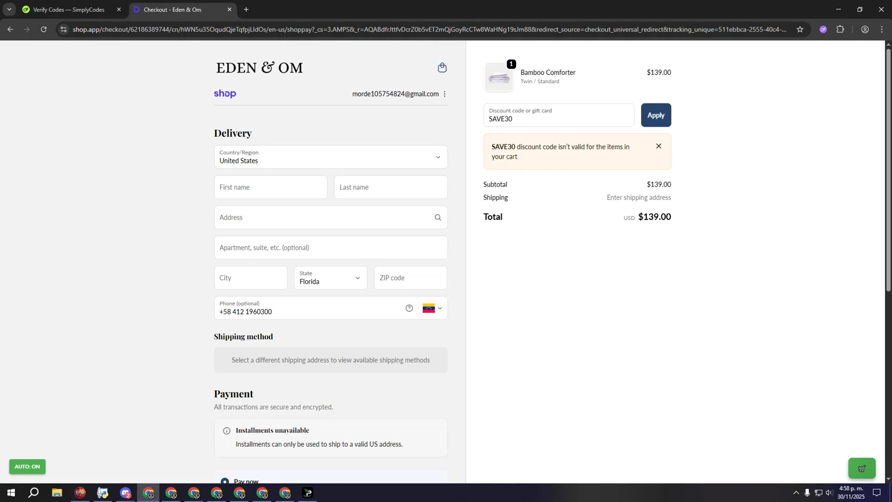Open the phone country flag selector
The height and width of the screenshot is (502, 892).
point(432,308)
